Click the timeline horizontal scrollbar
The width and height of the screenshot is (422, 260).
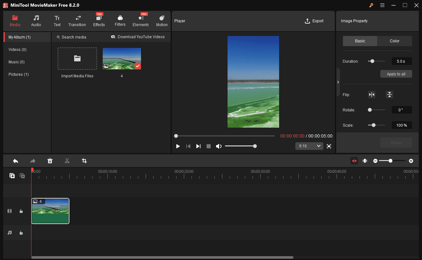[x=162, y=257]
